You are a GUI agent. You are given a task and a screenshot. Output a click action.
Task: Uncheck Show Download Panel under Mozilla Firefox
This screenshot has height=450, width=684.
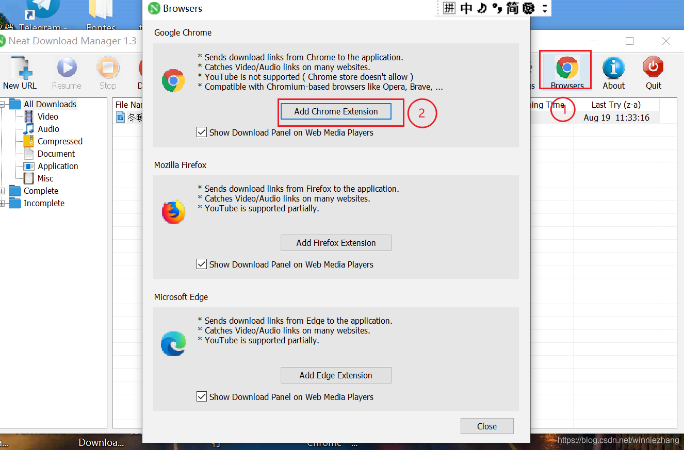pos(202,264)
